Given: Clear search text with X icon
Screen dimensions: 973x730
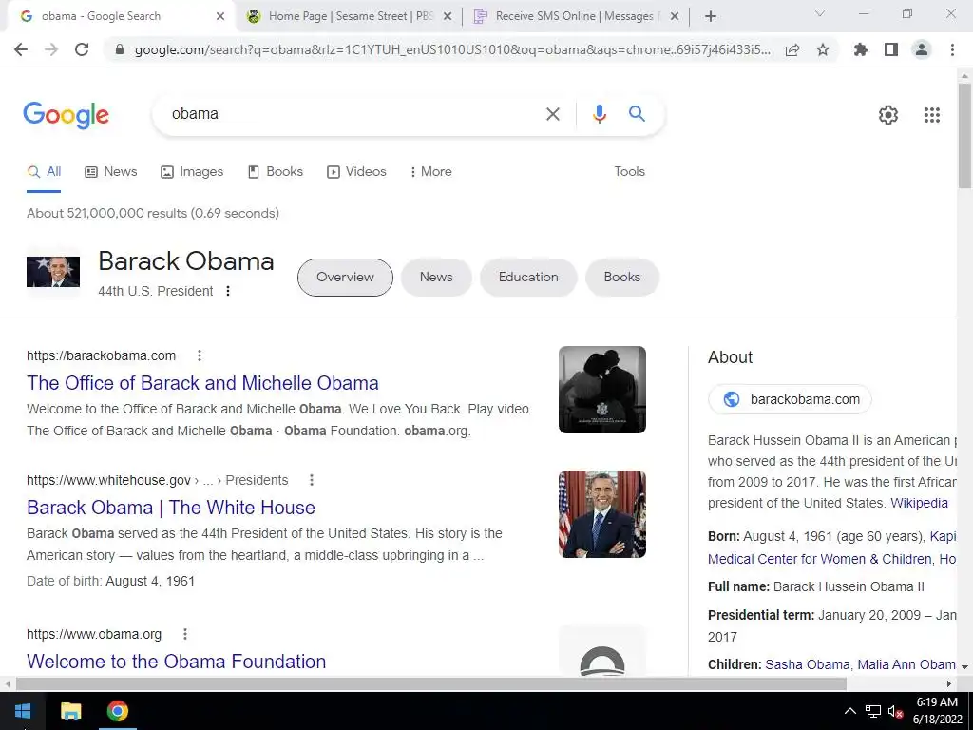Looking at the screenshot, I should (552, 114).
